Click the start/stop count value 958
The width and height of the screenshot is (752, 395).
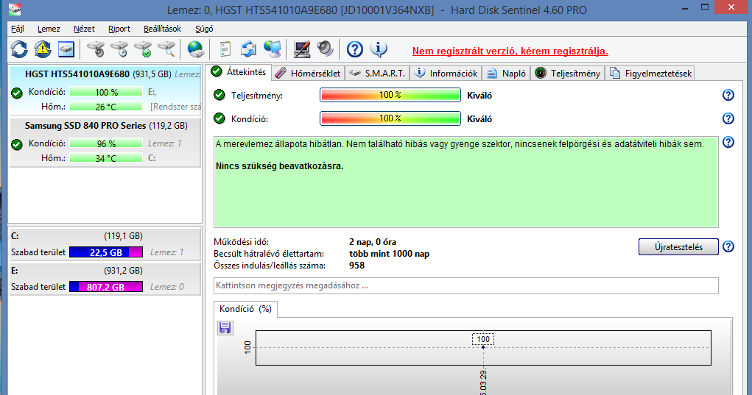coord(356,266)
